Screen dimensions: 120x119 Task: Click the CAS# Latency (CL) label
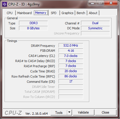(x=42, y=56)
